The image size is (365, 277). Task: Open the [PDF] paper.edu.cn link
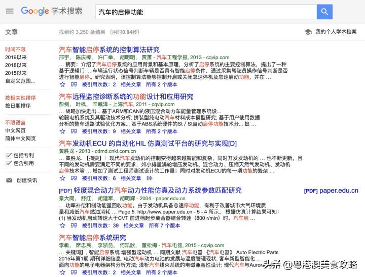coord(331,191)
